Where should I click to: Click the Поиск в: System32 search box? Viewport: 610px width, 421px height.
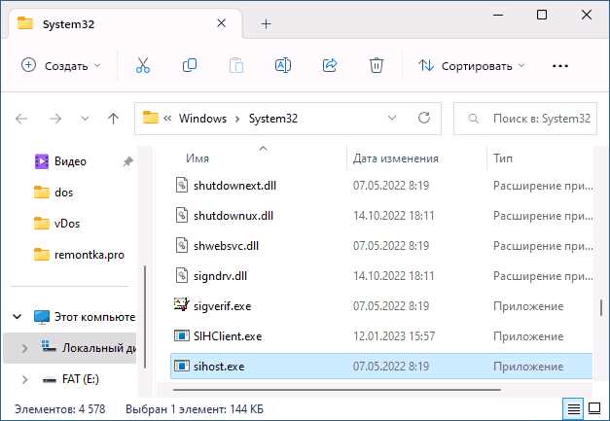point(525,119)
